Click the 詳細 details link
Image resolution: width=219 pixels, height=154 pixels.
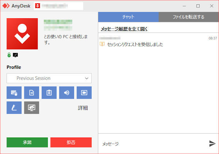[83, 108]
